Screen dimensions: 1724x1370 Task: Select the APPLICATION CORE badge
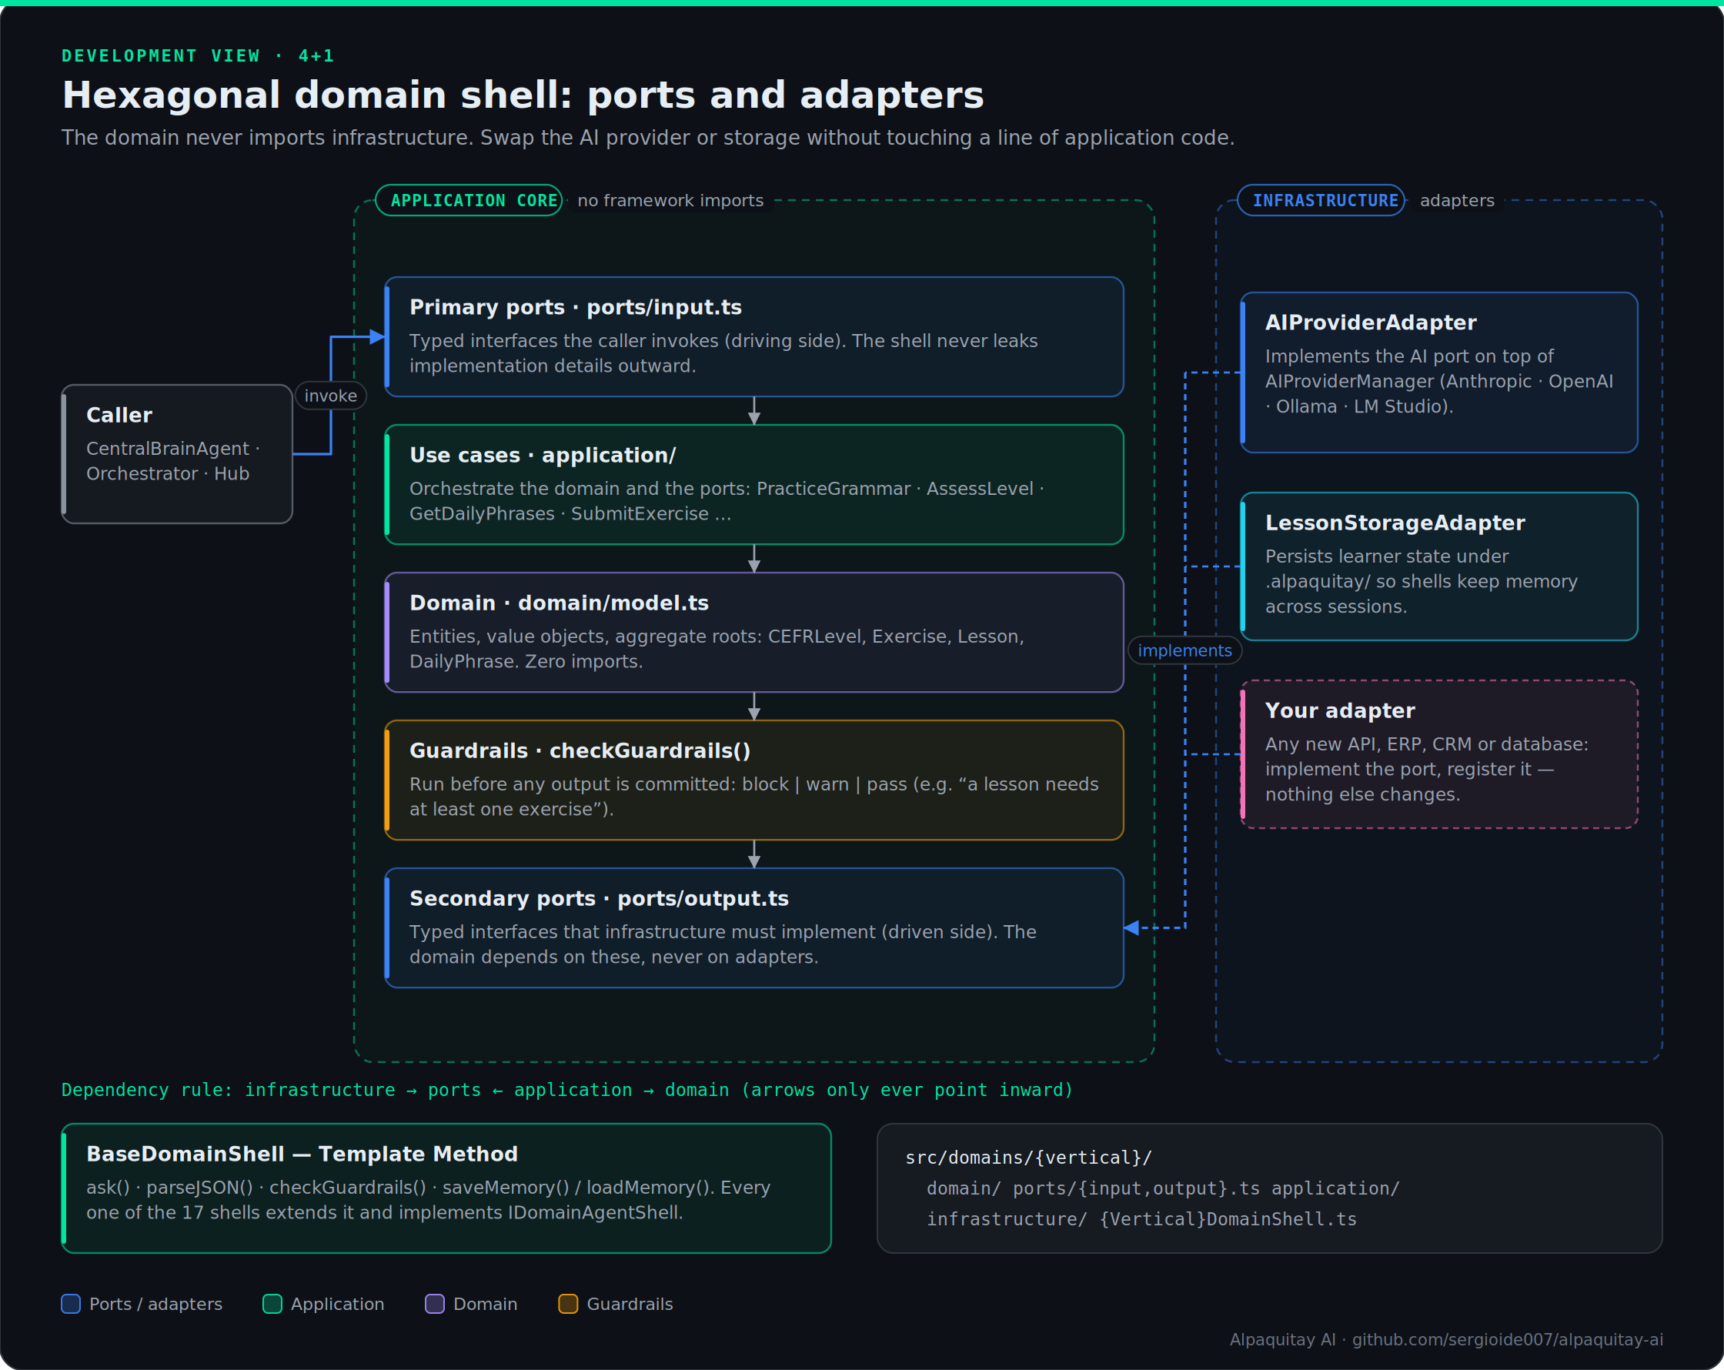coord(469,200)
